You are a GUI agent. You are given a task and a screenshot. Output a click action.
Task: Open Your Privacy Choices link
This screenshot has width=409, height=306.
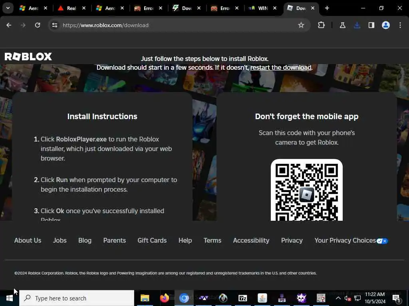point(345,240)
